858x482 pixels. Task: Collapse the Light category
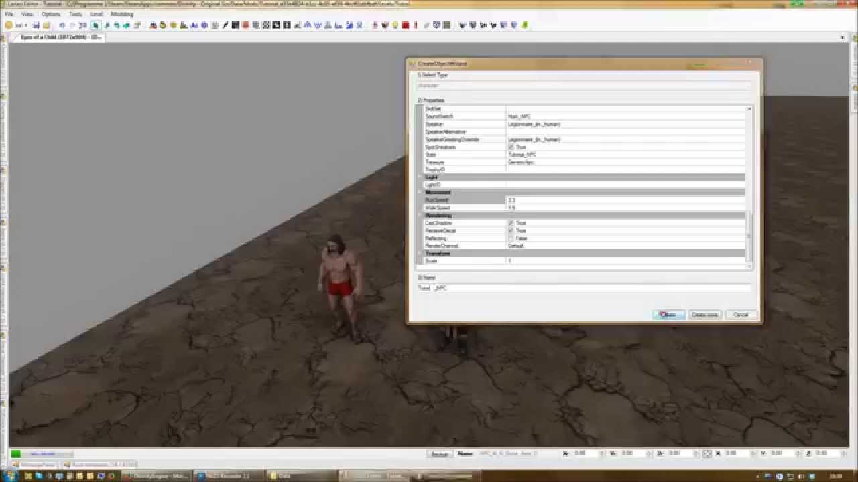421,177
